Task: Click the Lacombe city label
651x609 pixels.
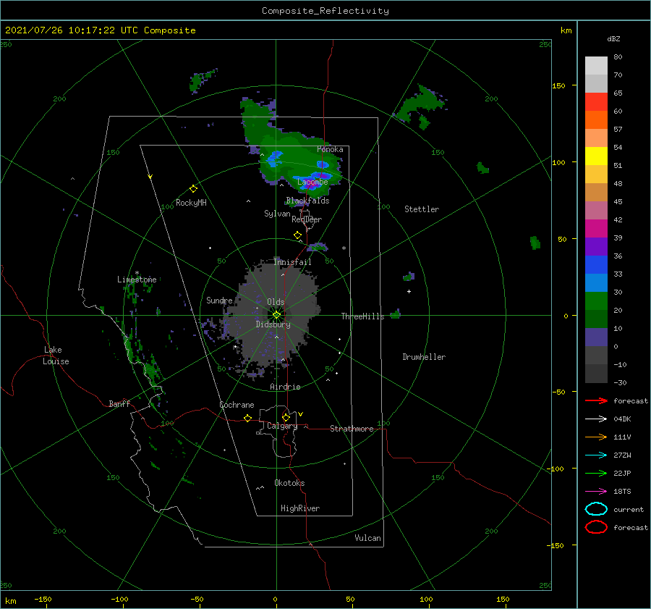Action: tap(312, 182)
